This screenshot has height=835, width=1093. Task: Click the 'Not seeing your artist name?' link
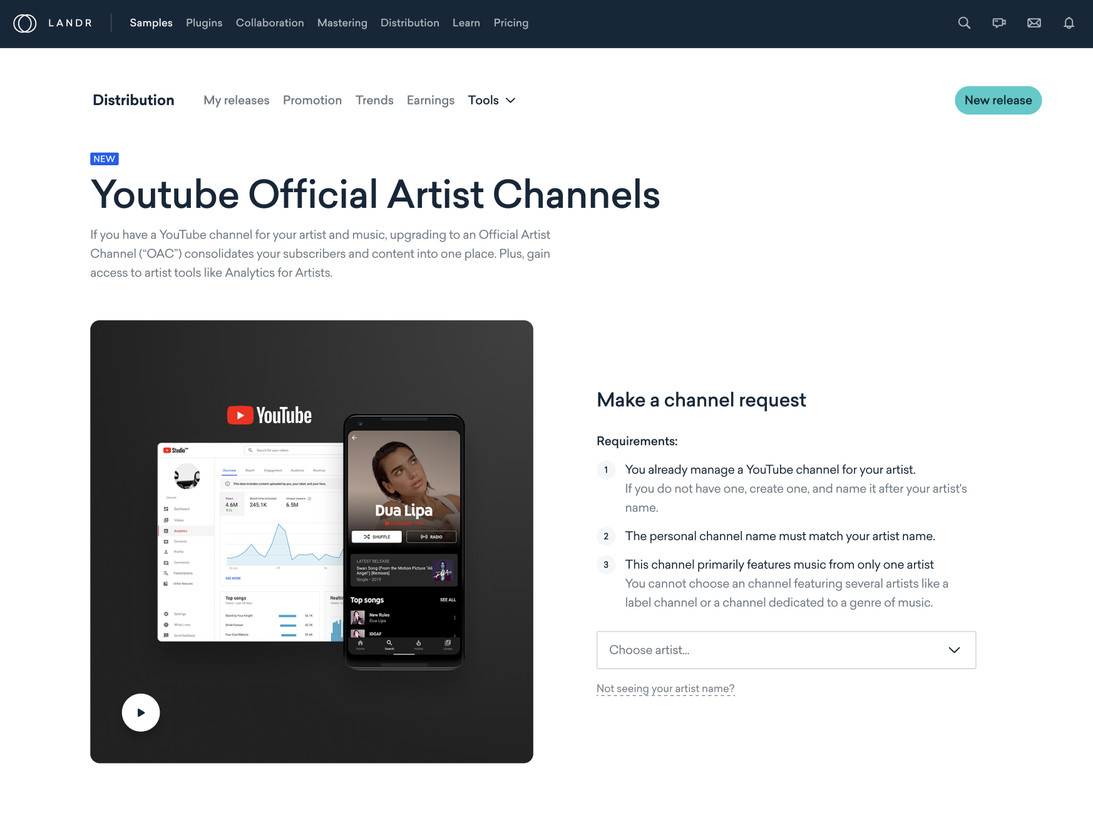coord(665,689)
